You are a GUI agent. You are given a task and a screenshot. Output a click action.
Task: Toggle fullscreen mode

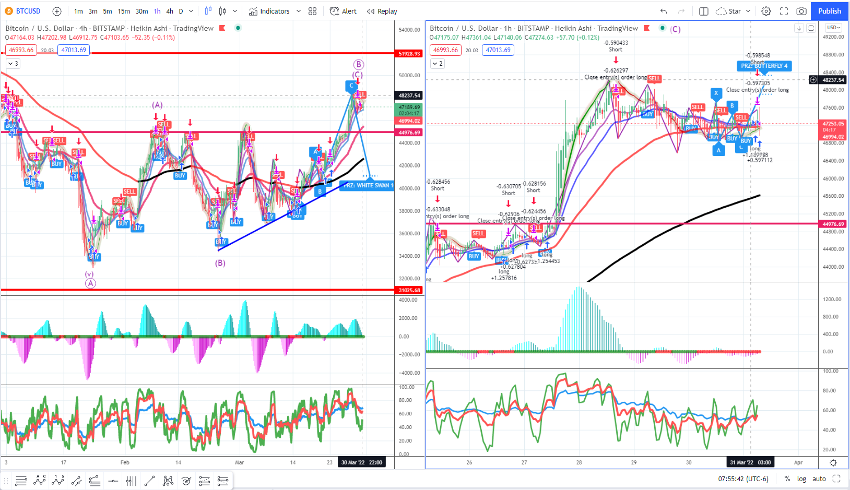pyautogui.click(x=784, y=11)
